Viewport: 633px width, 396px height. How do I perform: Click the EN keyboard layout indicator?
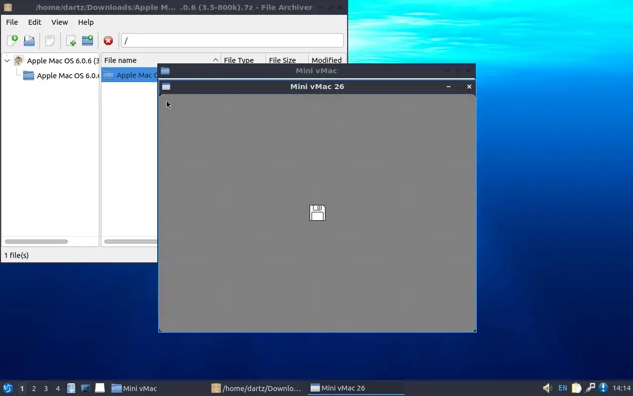point(563,388)
